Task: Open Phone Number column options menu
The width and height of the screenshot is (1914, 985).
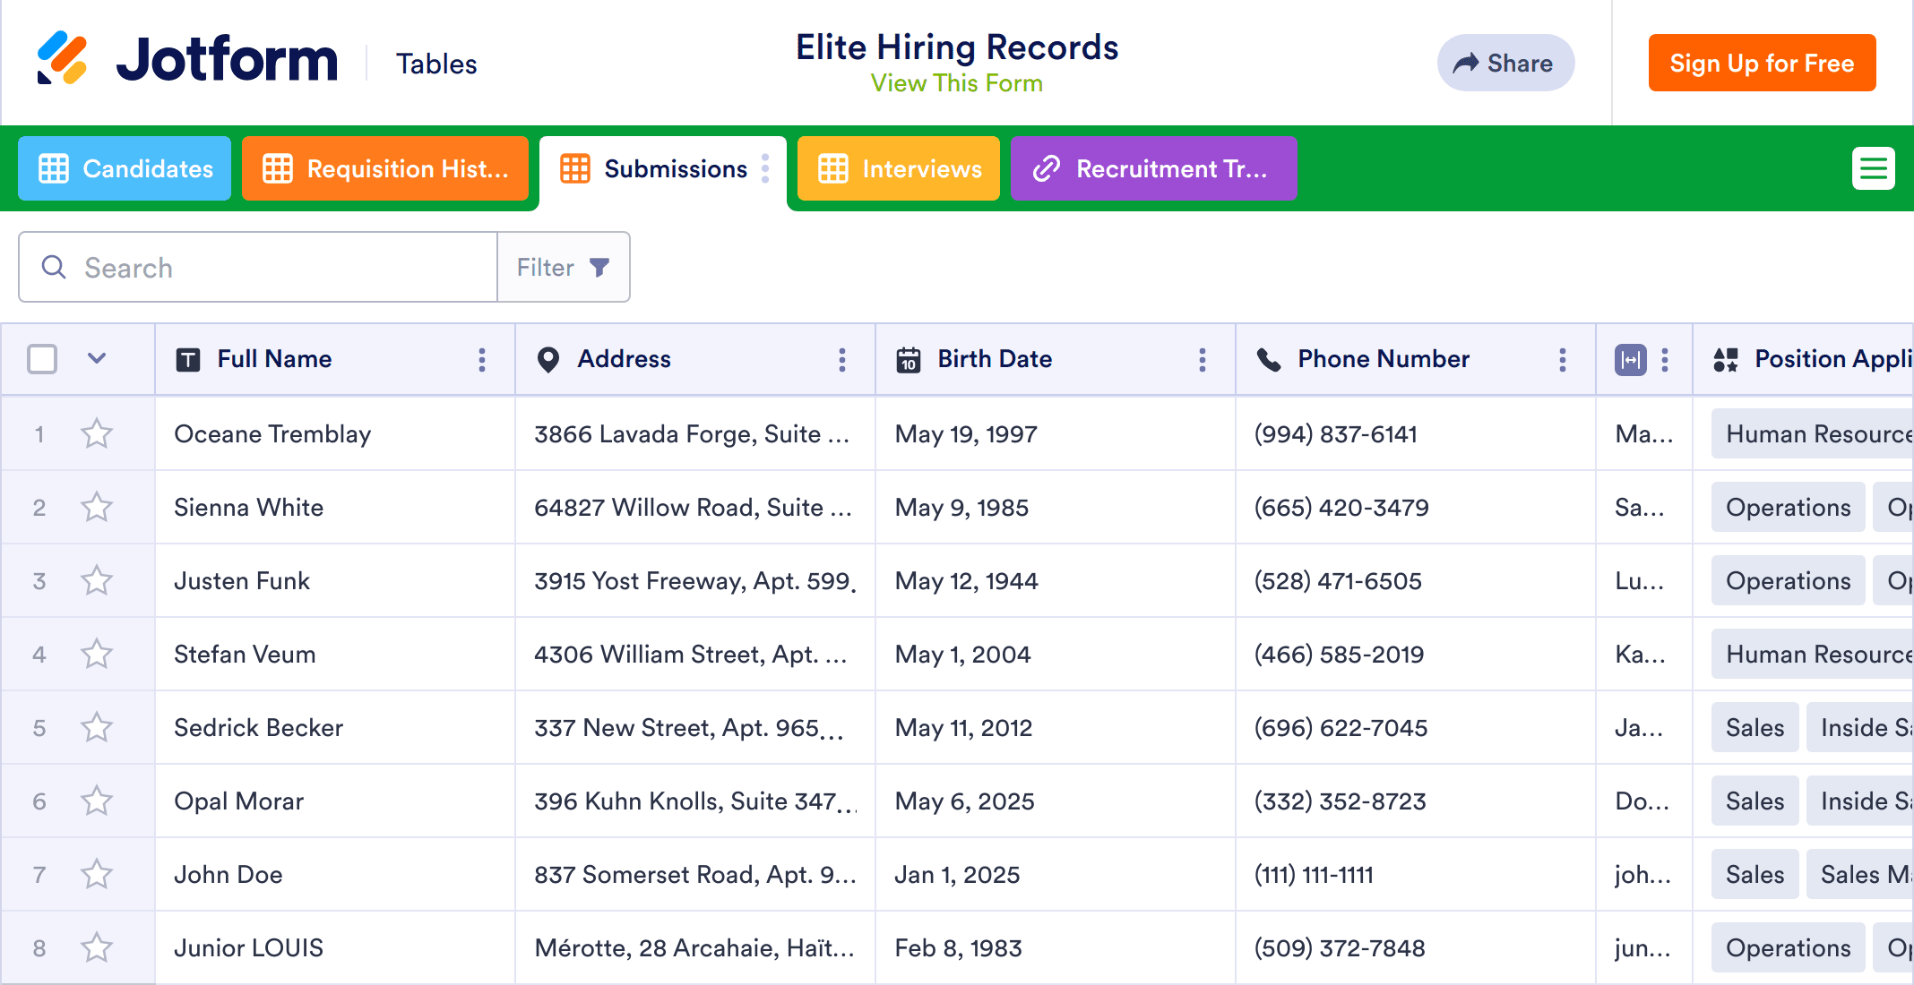Action: click(1563, 360)
